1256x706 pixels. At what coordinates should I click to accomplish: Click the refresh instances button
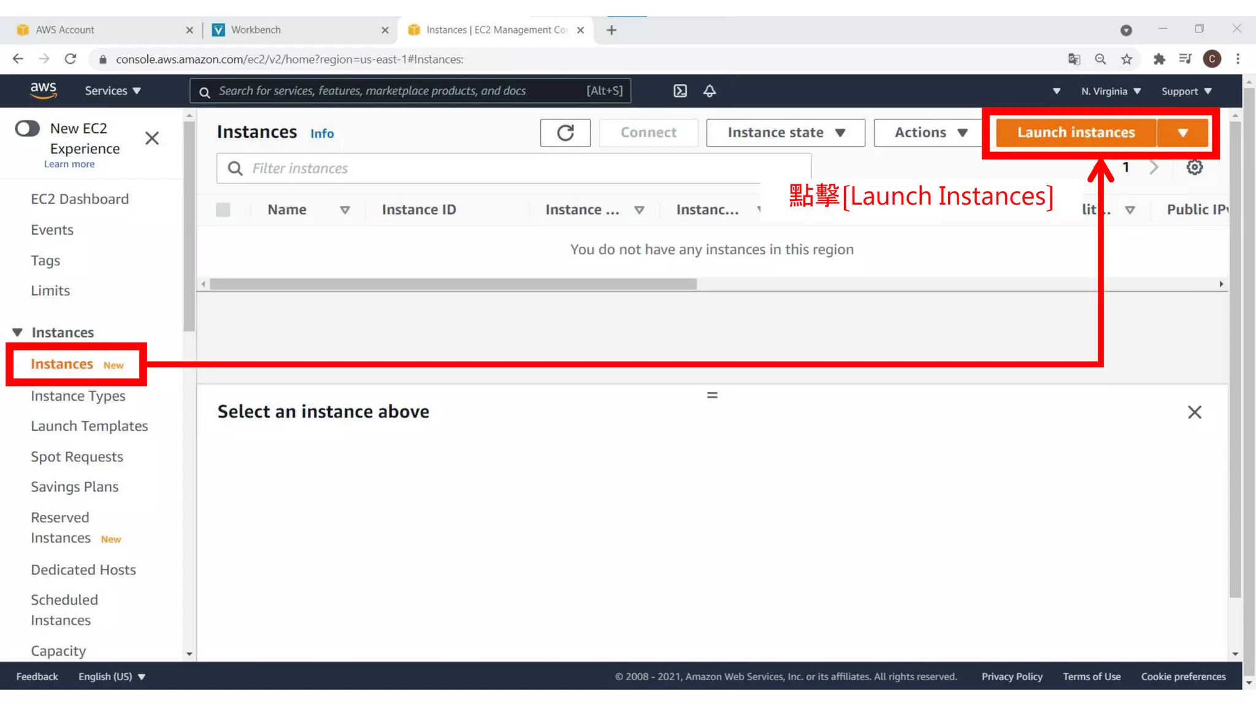[565, 132]
